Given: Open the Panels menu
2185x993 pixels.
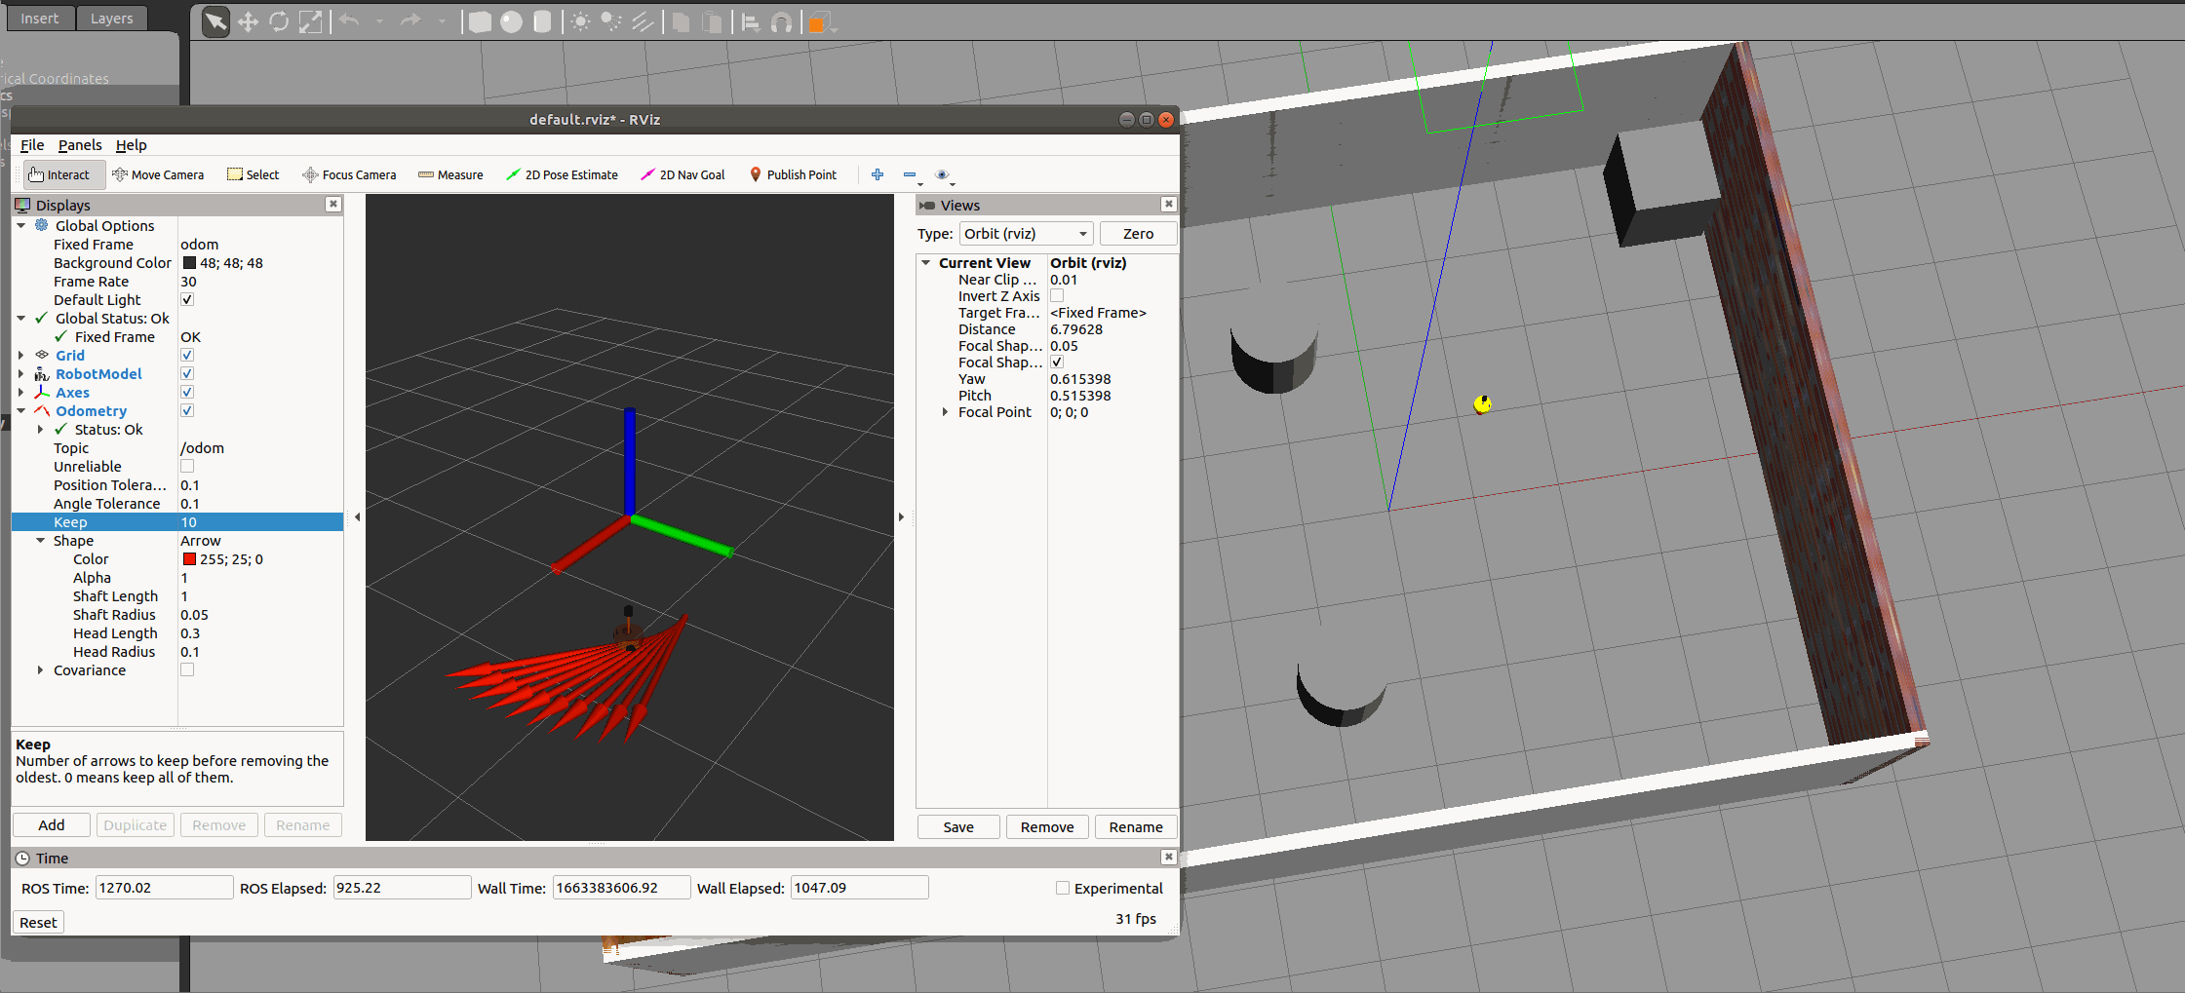Looking at the screenshot, I should click(x=80, y=144).
